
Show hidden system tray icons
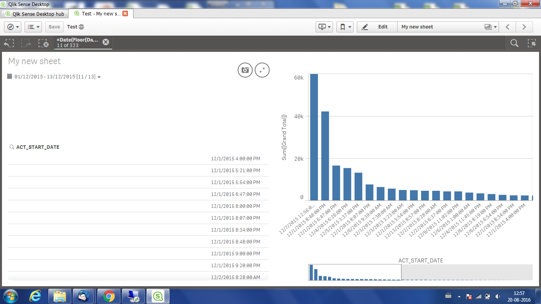(x=459, y=296)
